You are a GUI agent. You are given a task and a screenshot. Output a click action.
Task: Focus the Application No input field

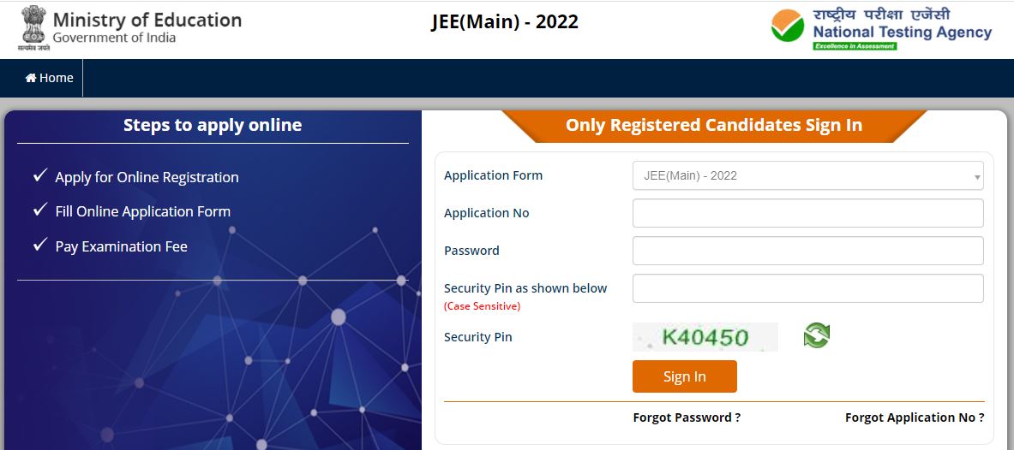807,213
